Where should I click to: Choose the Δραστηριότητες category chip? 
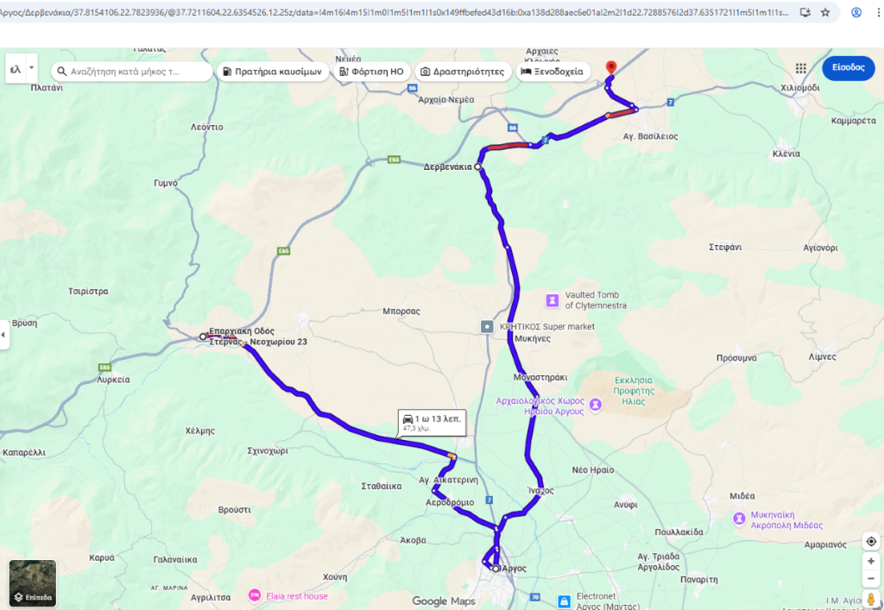click(463, 72)
